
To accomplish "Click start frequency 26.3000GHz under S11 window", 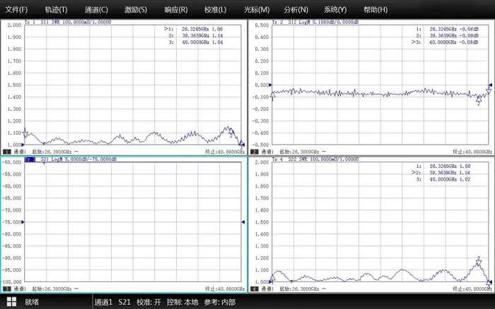I will [52, 152].
